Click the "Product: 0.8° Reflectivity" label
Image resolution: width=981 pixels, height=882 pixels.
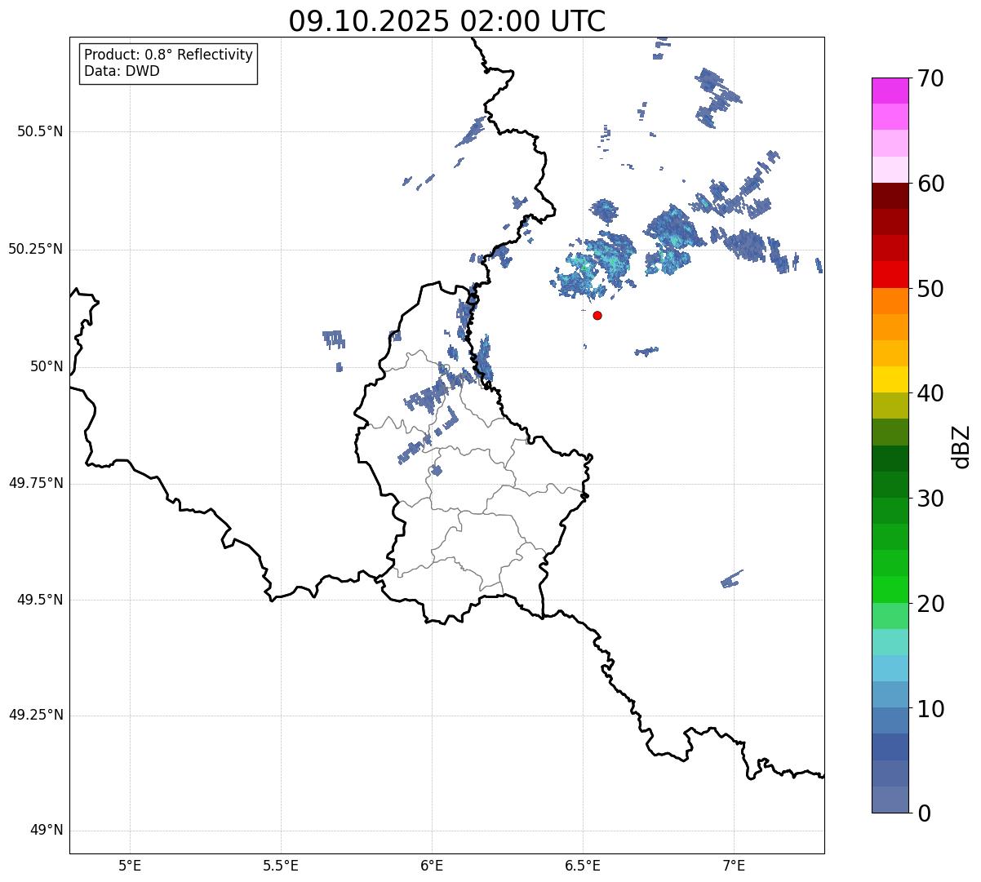coord(169,55)
